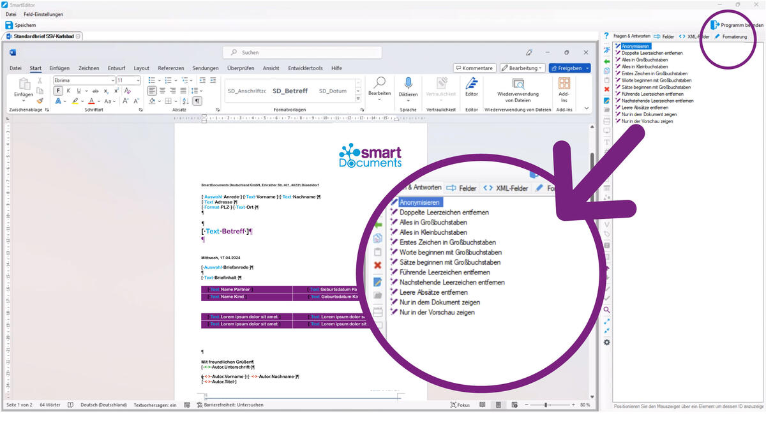Click inside the Suchen search field
Viewport: 766px width, 432px height.
(x=300, y=52)
